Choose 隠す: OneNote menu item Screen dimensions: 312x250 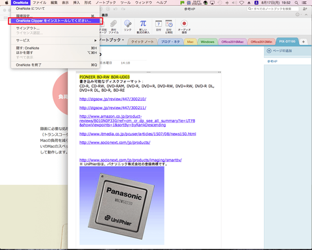coord(55,48)
